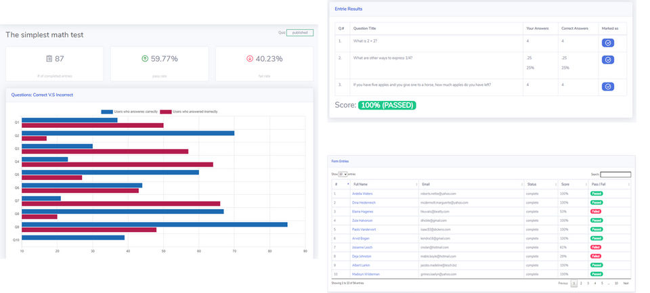The height and width of the screenshot is (293, 650).
Task: Click the 'Marked as' column header
Action: click(610, 28)
